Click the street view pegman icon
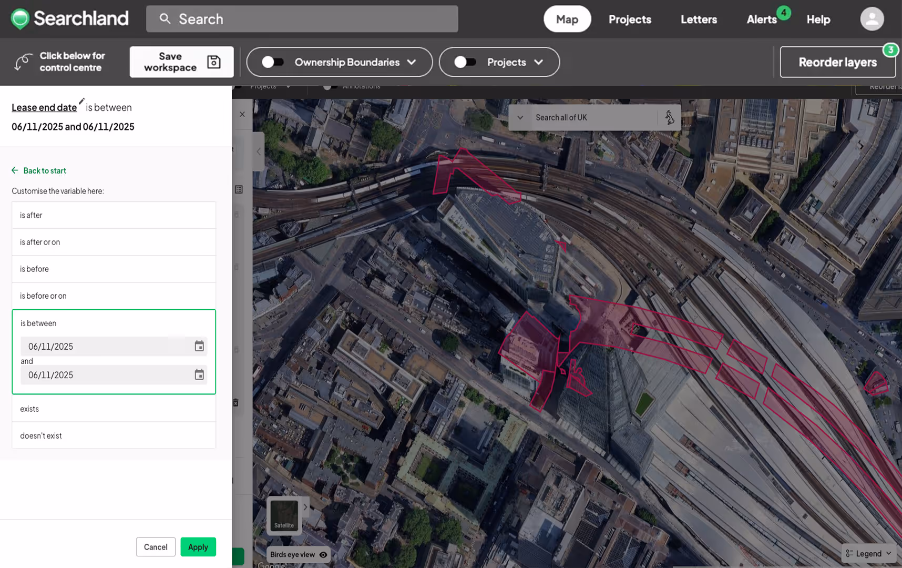This screenshot has width=902, height=568. point(669,117)
